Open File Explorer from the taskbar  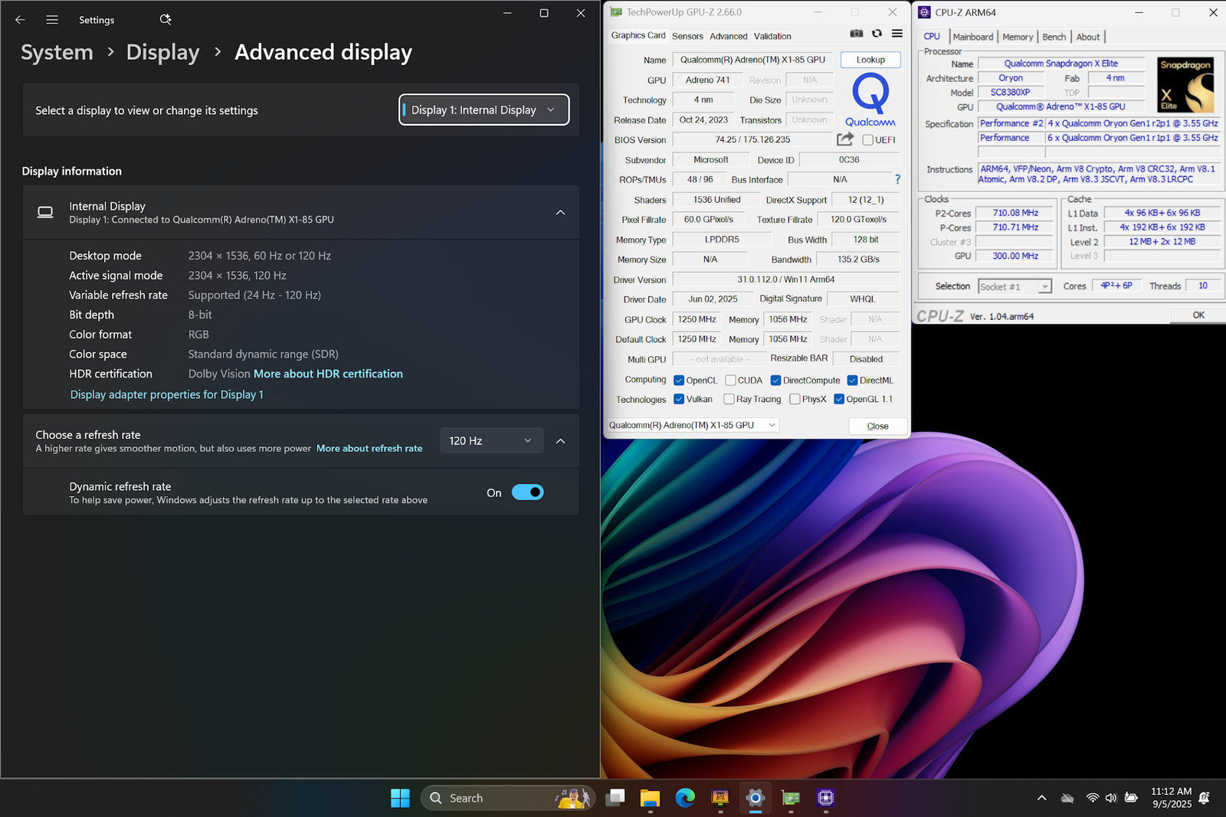pyautogui.click(x=650, y=798)
